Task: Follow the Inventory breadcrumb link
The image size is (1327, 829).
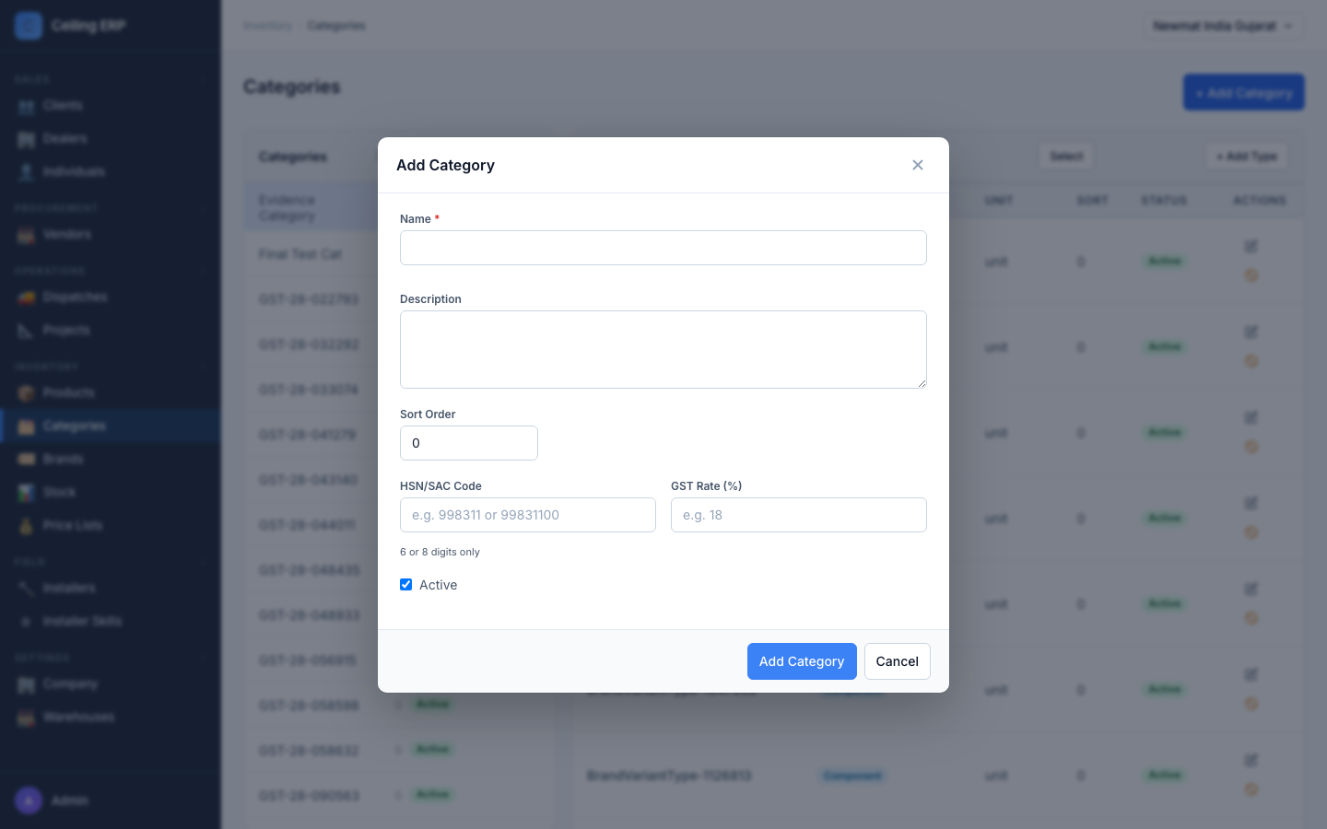Action: point(268,26)
